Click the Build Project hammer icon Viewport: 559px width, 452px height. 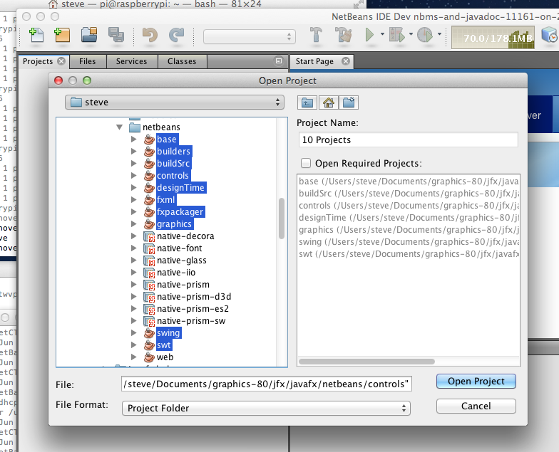(x=317, y=35)
